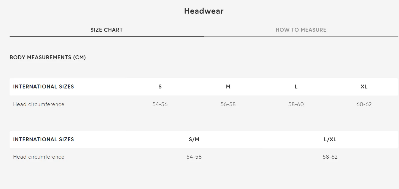The image size is (399, 189).
Task: Select the L/XL combined size header
Action: pyautogui.click(x=330, y=139)
